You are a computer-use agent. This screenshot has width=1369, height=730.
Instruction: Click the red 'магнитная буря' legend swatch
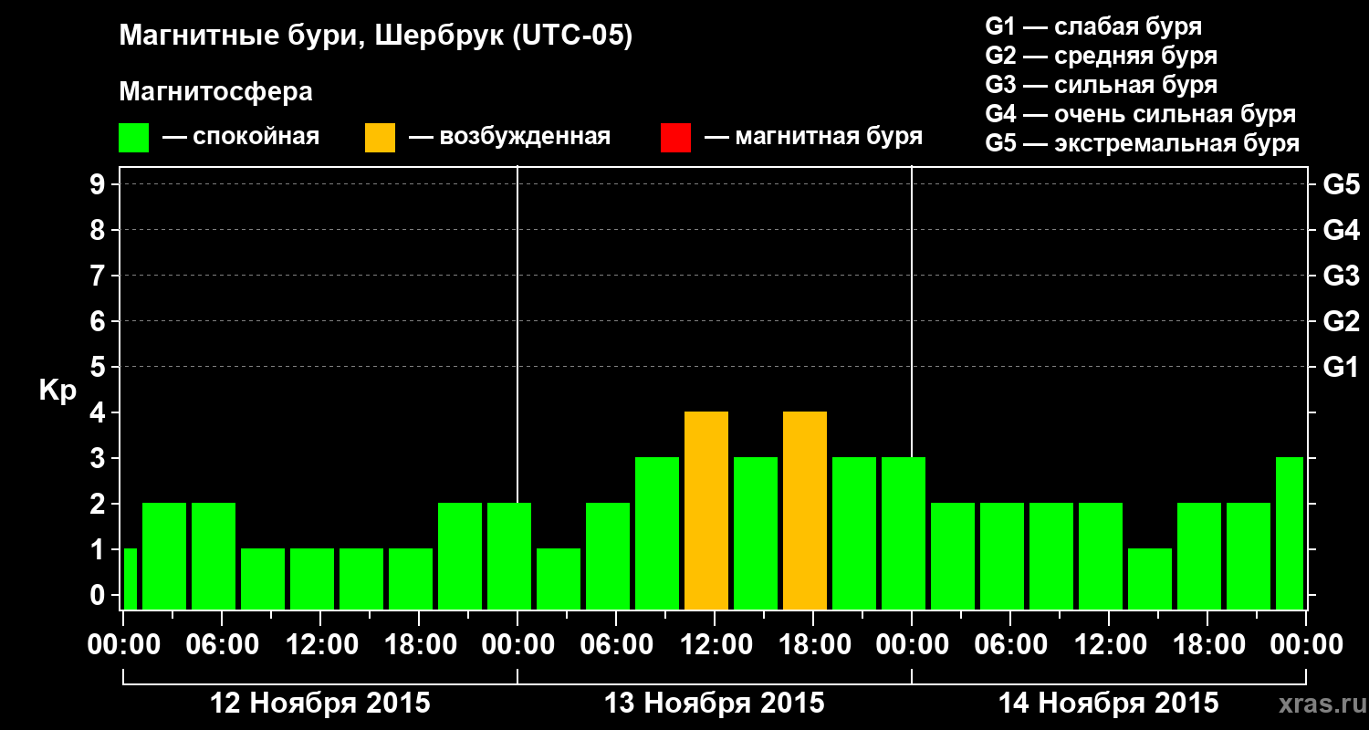click(x=676, y=138)
